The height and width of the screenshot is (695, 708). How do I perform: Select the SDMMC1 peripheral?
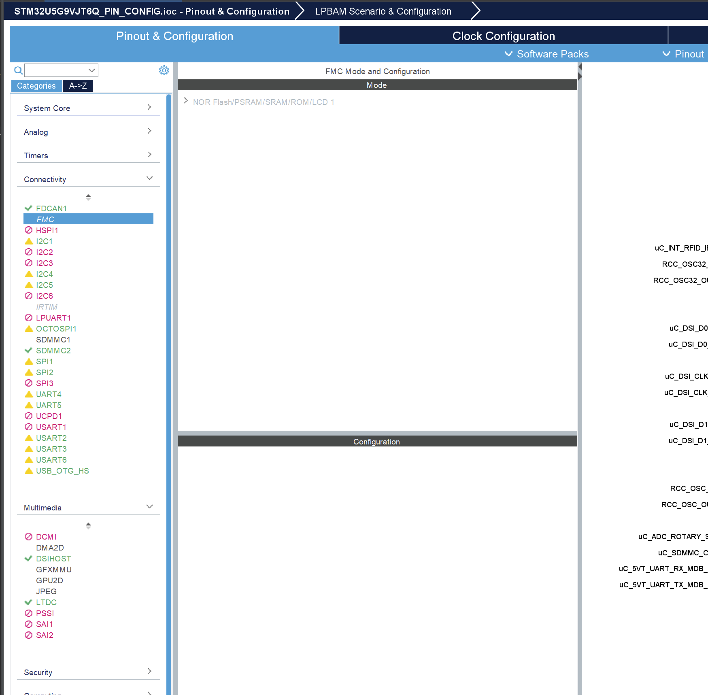point(53,339)
